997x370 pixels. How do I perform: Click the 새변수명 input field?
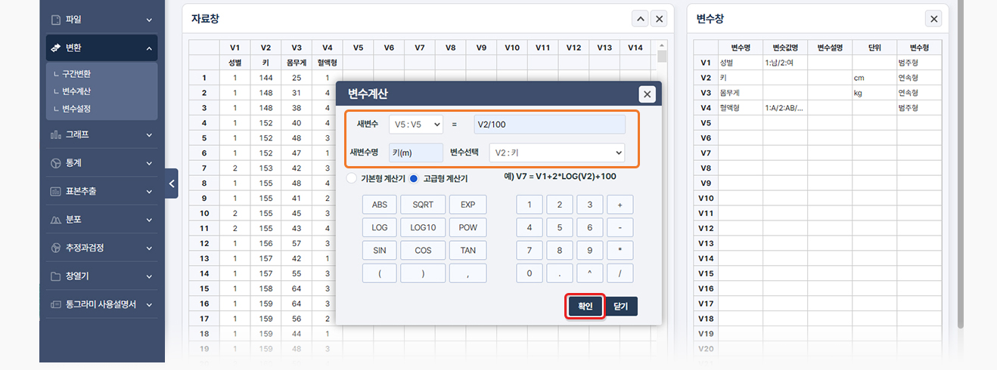point(415,153)
